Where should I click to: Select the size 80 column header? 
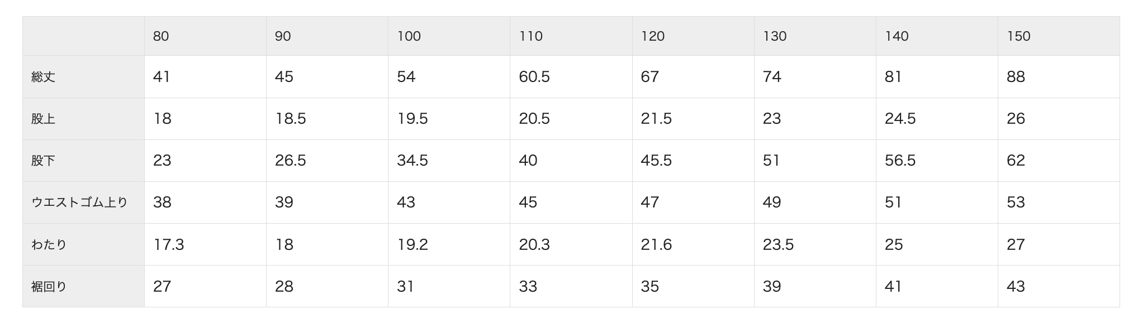pos(161,36)
